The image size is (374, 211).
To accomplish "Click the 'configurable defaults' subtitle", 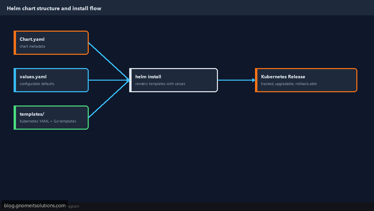I will click(x=37, y=84).
